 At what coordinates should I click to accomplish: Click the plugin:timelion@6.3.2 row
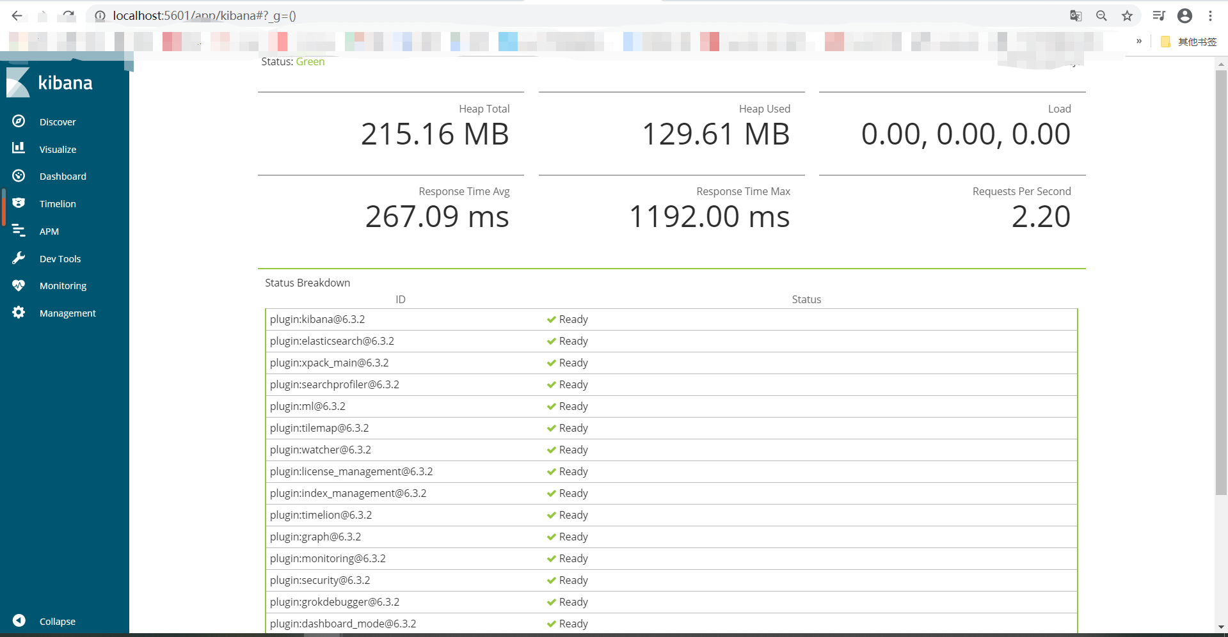point(671,515)
